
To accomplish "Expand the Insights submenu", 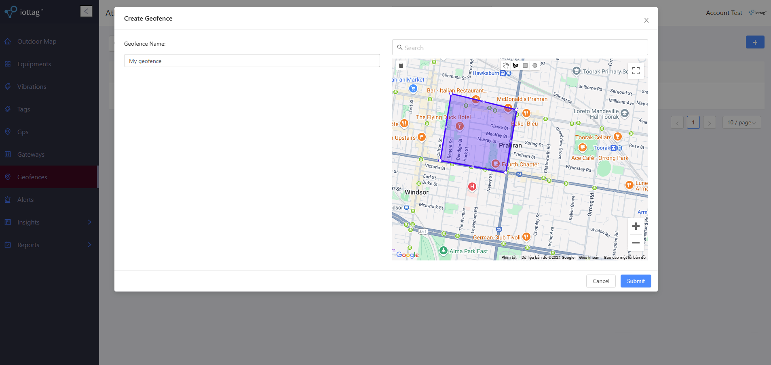I will pos(49,222).
